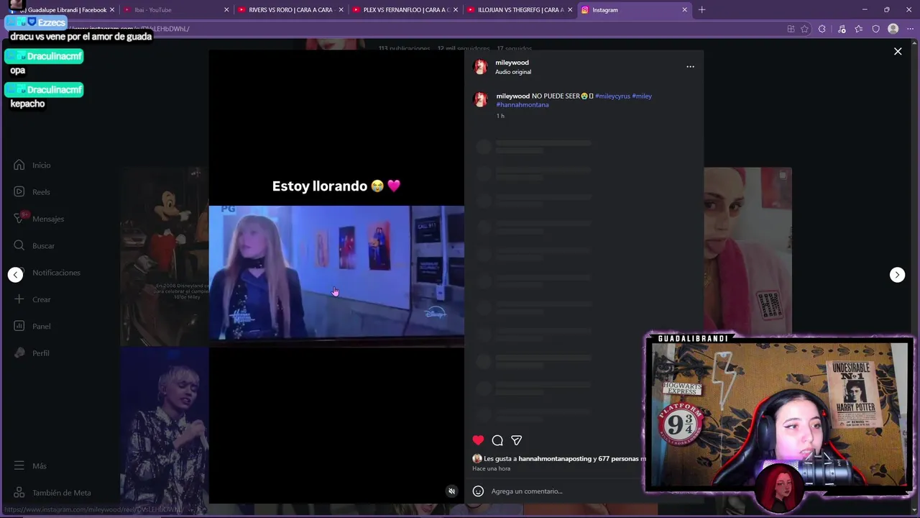
Task: Open the Mickey Mouse post thumbnail
Action: tap(165, 257)
